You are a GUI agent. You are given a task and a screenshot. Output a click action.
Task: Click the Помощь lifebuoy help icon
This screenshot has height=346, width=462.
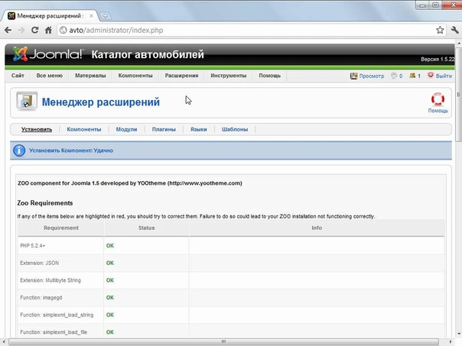438,99
